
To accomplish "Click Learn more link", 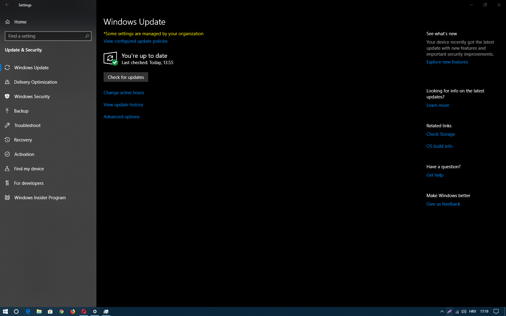I will coord(438,105).
